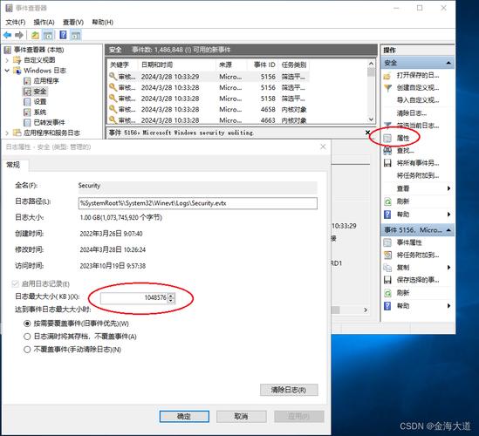Click the Back arrow in the toolbar
This screenshot has height=436, width=479.
[8, 35]
